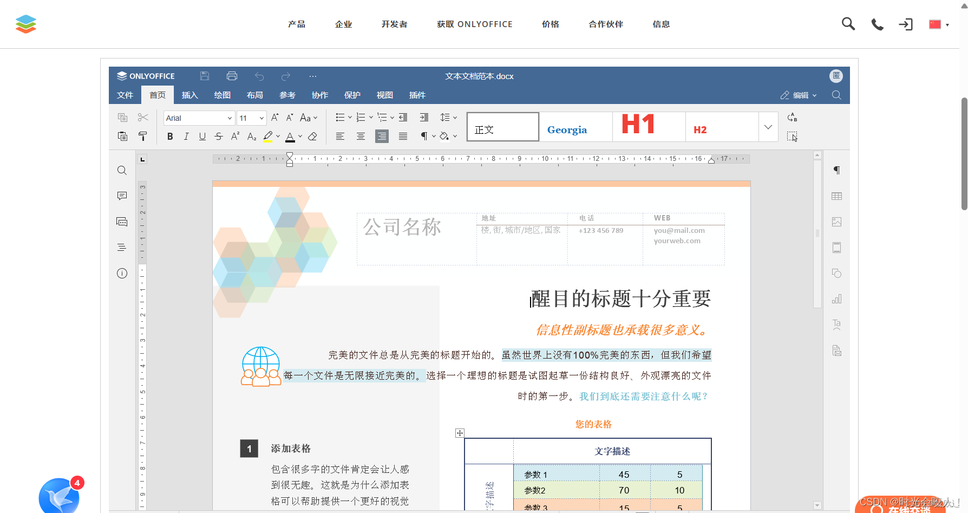
Task: Open 价格 in website navigation
Action: point(551,24)
